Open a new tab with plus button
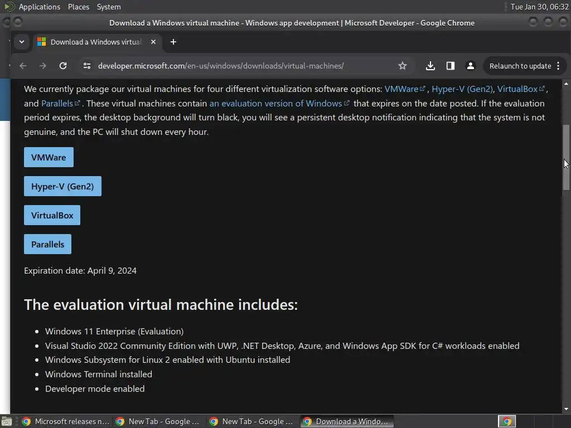The height and width of the screenshot is (428, 571). [173, 42]
